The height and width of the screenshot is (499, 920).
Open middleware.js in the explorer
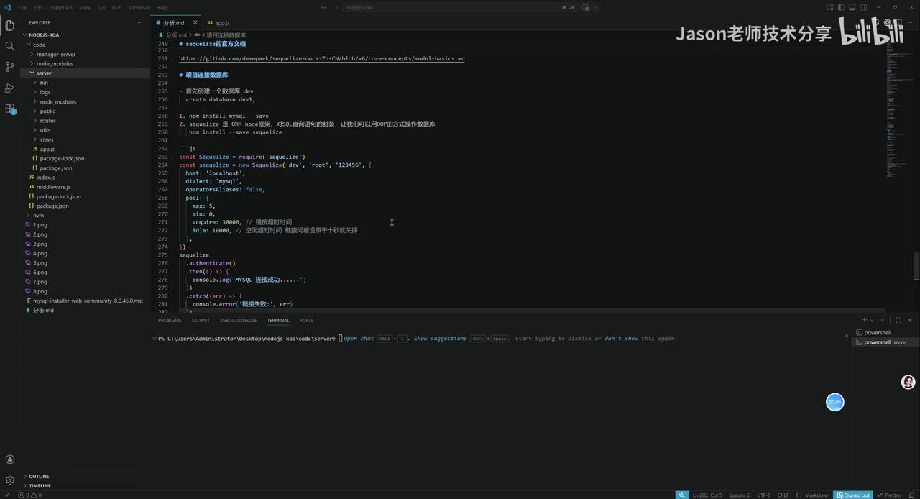click(85, 187)
